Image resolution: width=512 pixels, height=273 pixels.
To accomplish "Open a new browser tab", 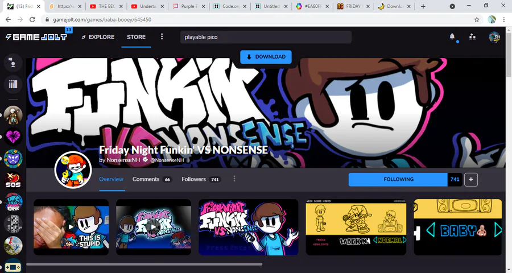I will [423, 6].
